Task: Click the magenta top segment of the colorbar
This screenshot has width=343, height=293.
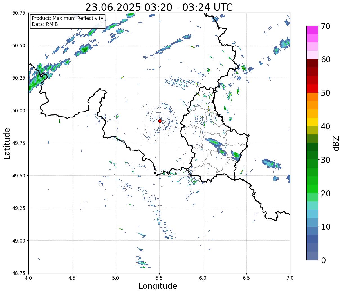Action: [x=312, y=30]
